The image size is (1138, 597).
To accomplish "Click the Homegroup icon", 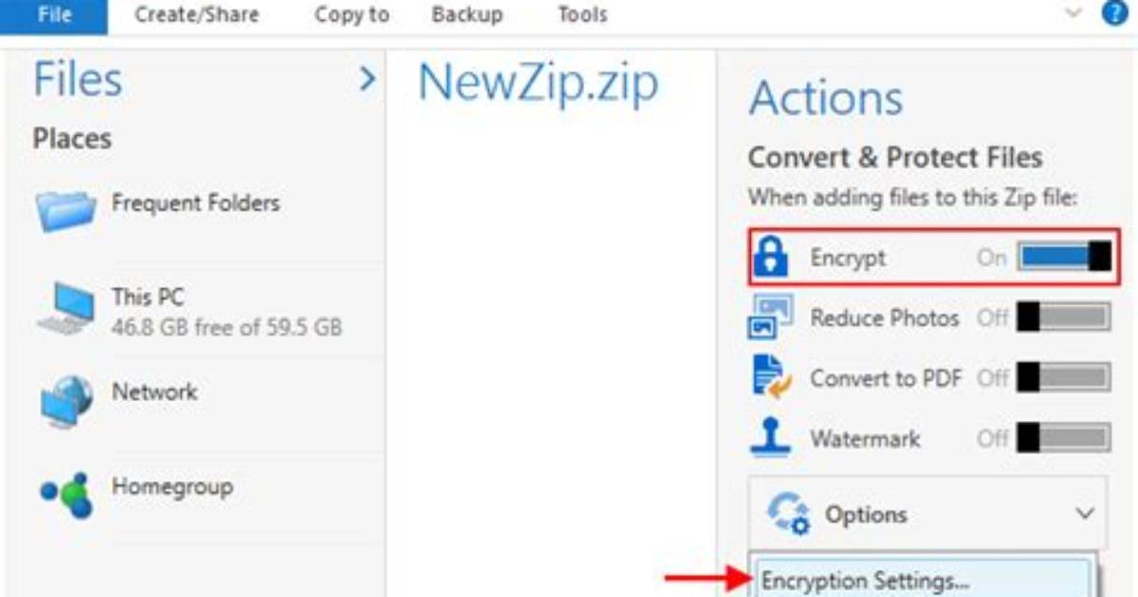I will coord(67,494).
